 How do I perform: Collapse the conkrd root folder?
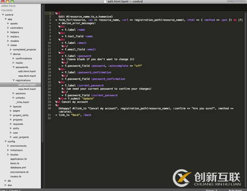(3, 15)
